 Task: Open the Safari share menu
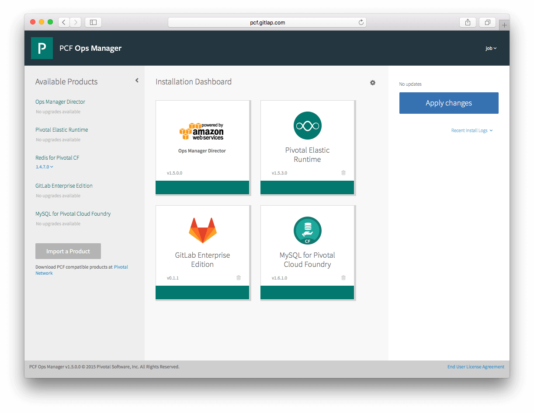coord(468,22)
